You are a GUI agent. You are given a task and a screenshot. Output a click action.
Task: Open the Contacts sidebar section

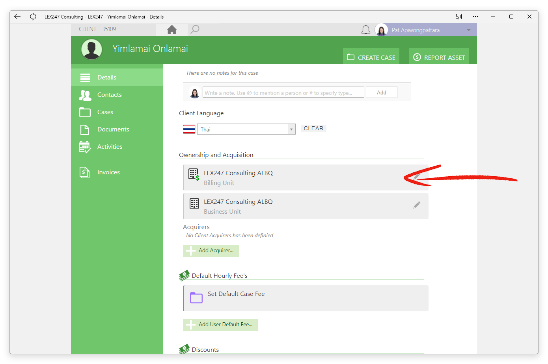click(117, 94)
